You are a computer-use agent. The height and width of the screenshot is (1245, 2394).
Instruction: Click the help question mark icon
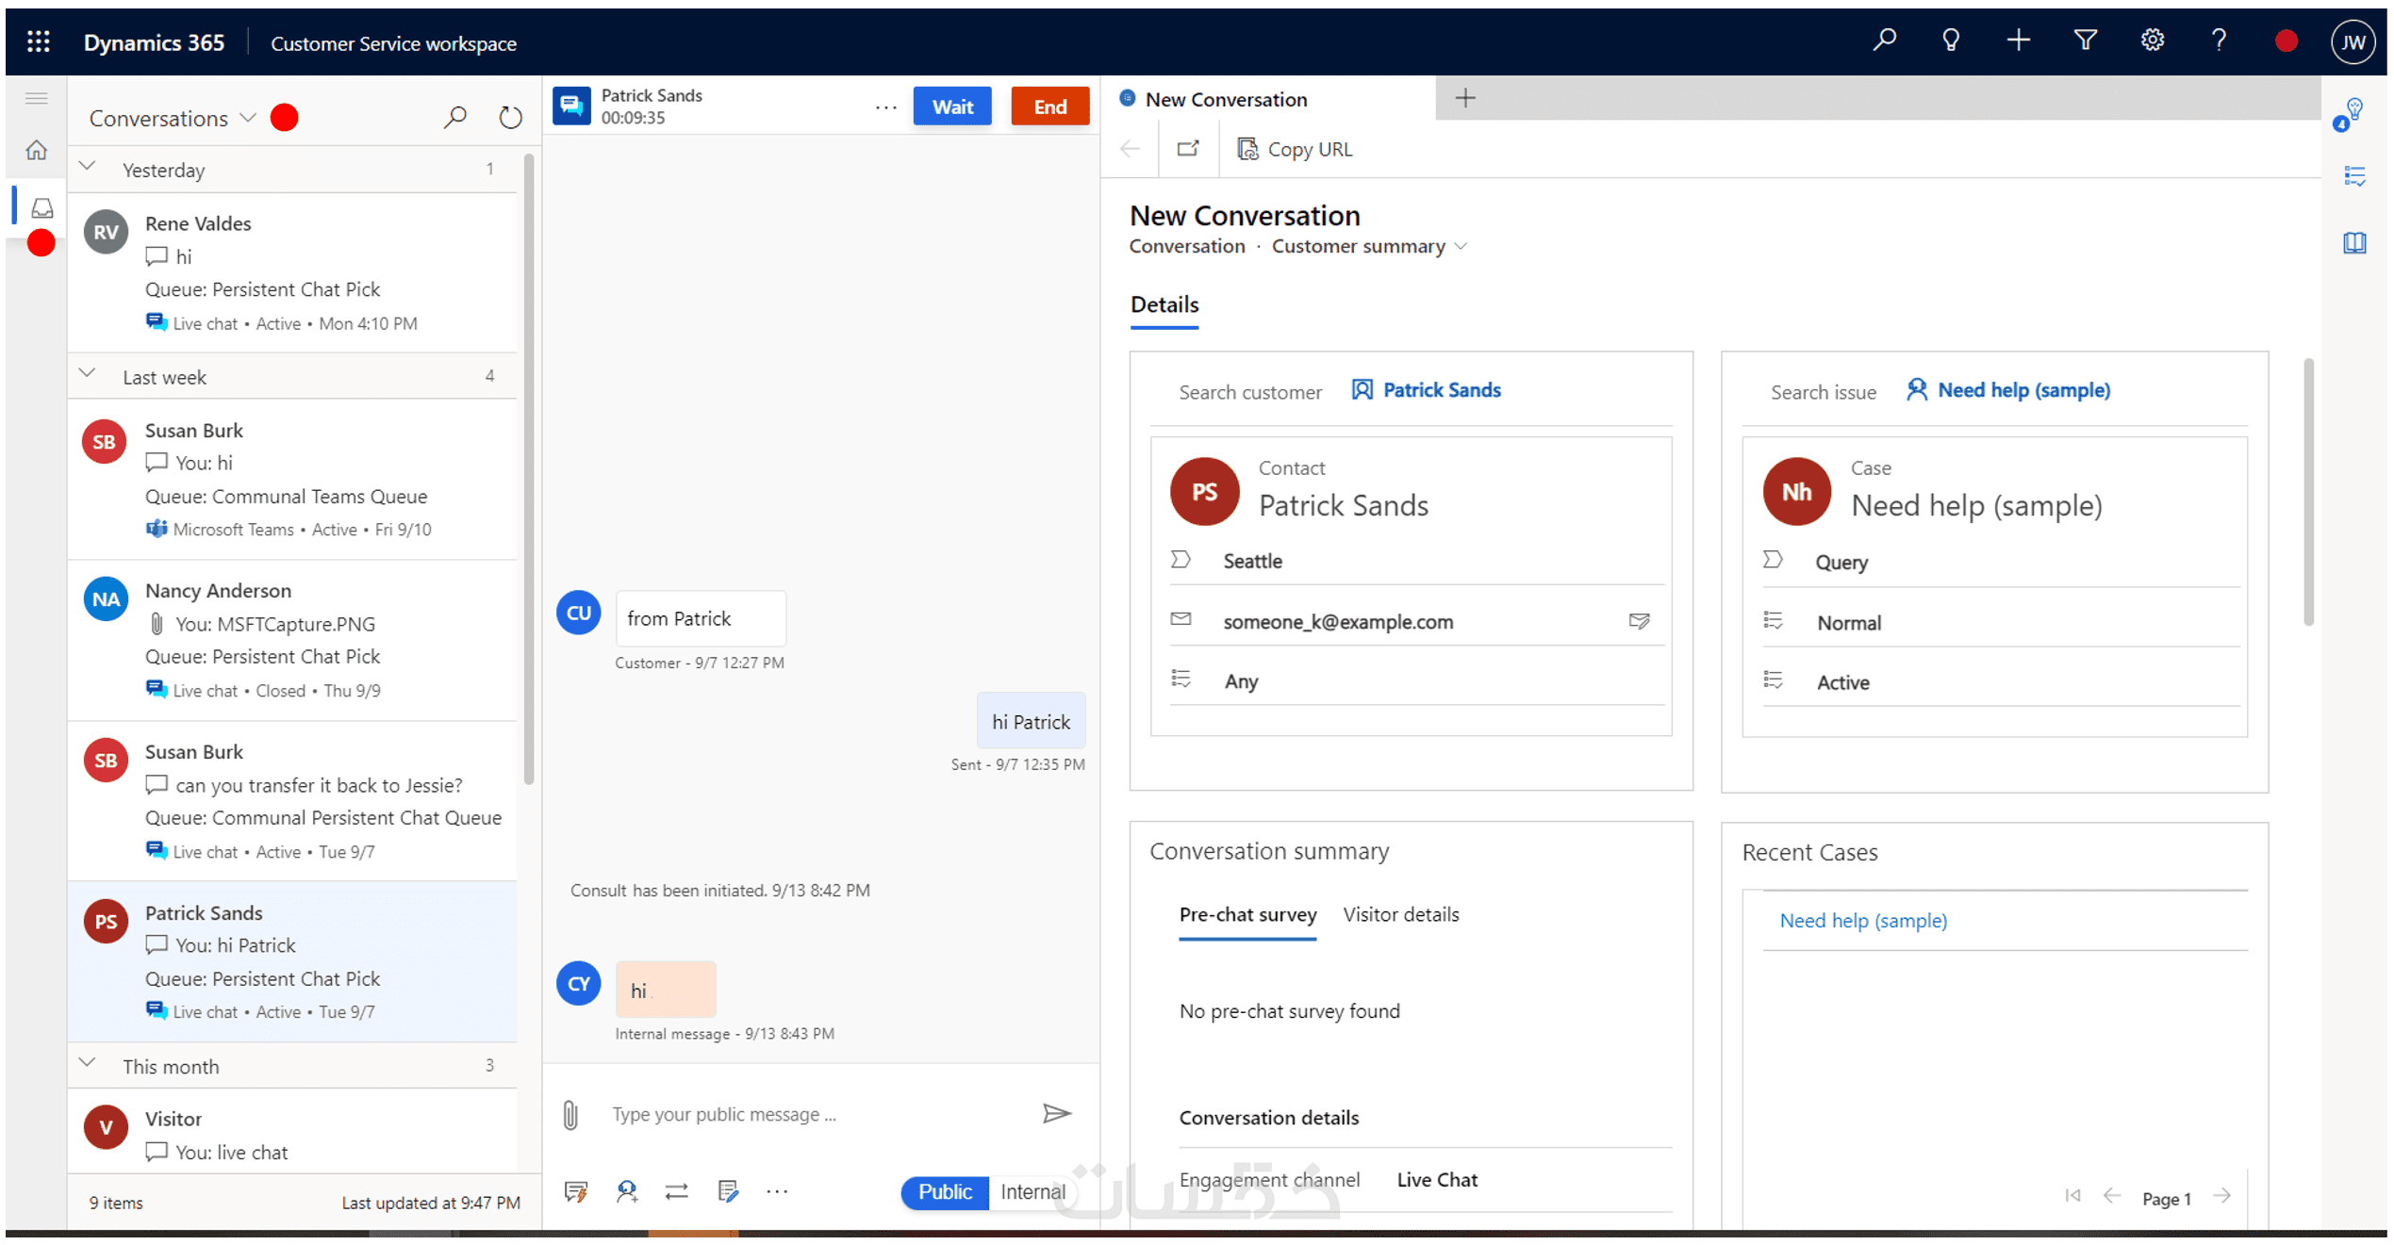[x=2219, y=41]
